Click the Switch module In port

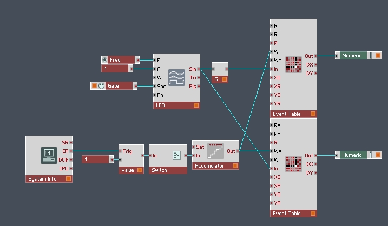pyautogui.click(x=150, y=156)
